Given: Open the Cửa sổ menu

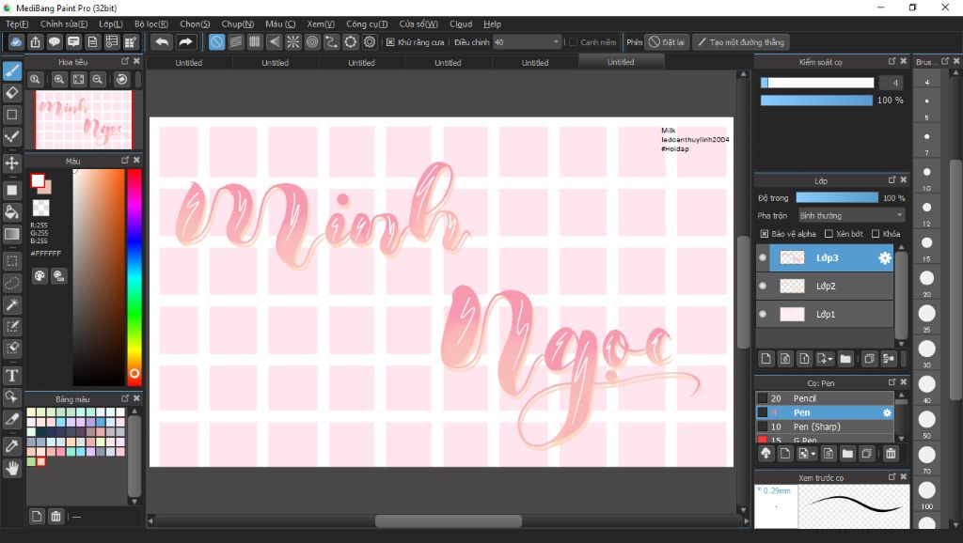Looking at the screenshot, I should pos(418,23).
